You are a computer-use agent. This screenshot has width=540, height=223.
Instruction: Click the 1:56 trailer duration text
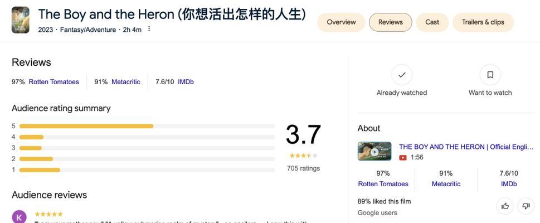[x=417, y=158]
